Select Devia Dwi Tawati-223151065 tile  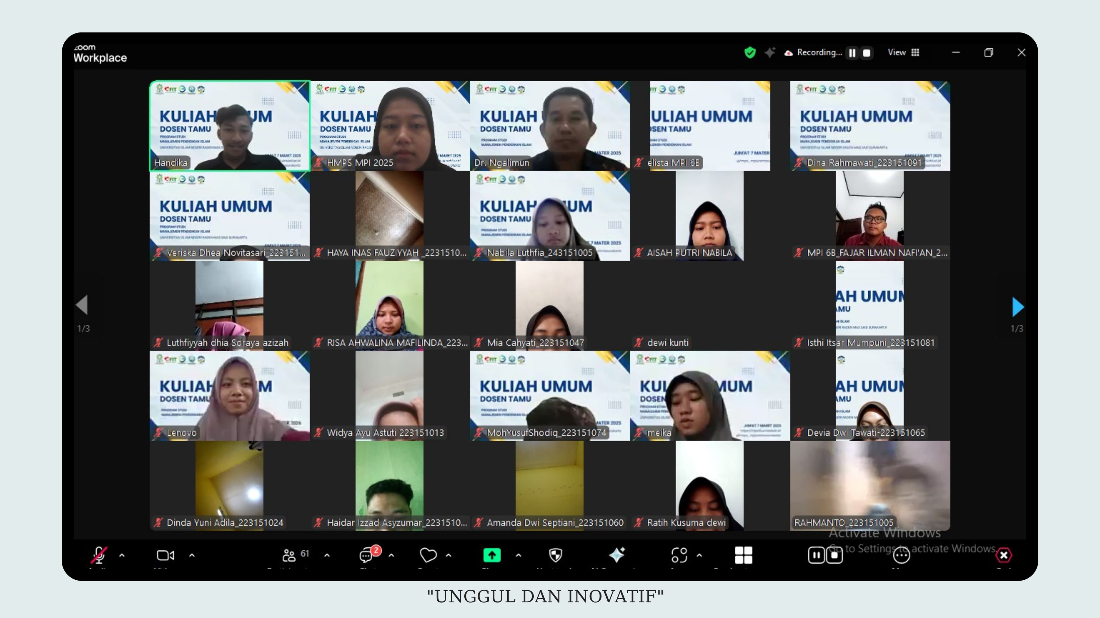point(870,396)
